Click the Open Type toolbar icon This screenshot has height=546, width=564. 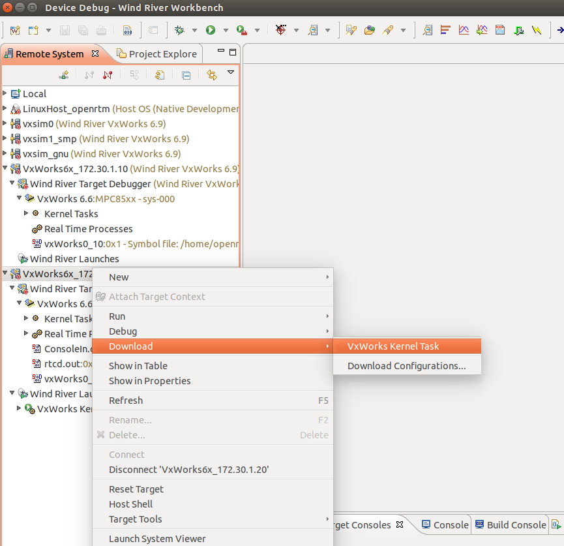pyautogui.click(x=351, y=30)
